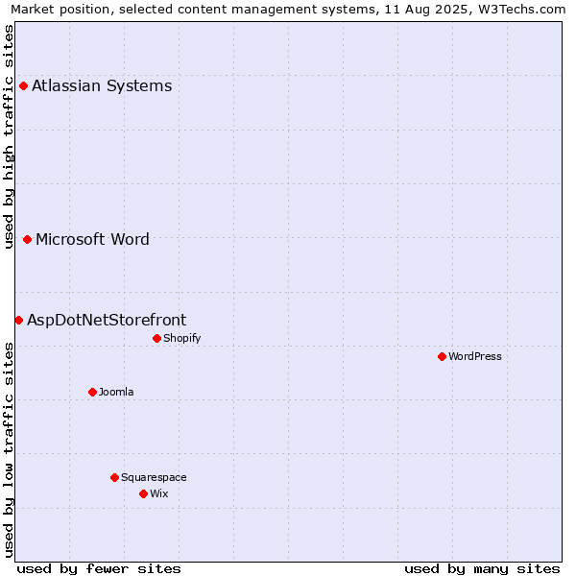Image resolution: width=576 pixels, height=576 pixels.
Task: Click the WordPress red data point
Action: [x=442, y=356]
